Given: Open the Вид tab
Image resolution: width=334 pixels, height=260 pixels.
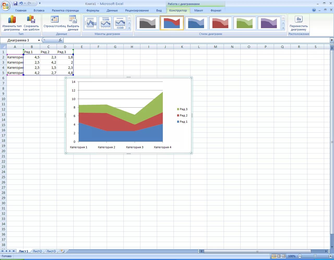Looking at the screenshot, I should point(159,10).
